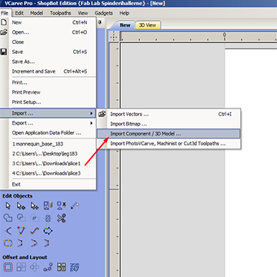
Task: Click the New document page icon
Action: tap(4, 22)
